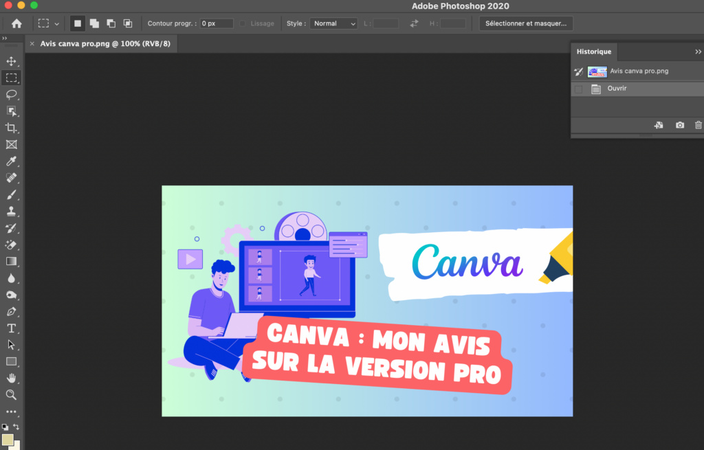
Task: Select the Ouvrir history state
Action: [637, 89]
